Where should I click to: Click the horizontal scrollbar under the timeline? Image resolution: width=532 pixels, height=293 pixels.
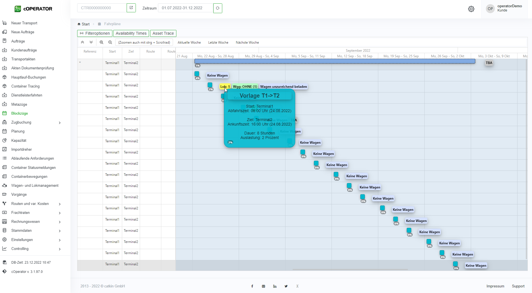(x=350, y=270)
